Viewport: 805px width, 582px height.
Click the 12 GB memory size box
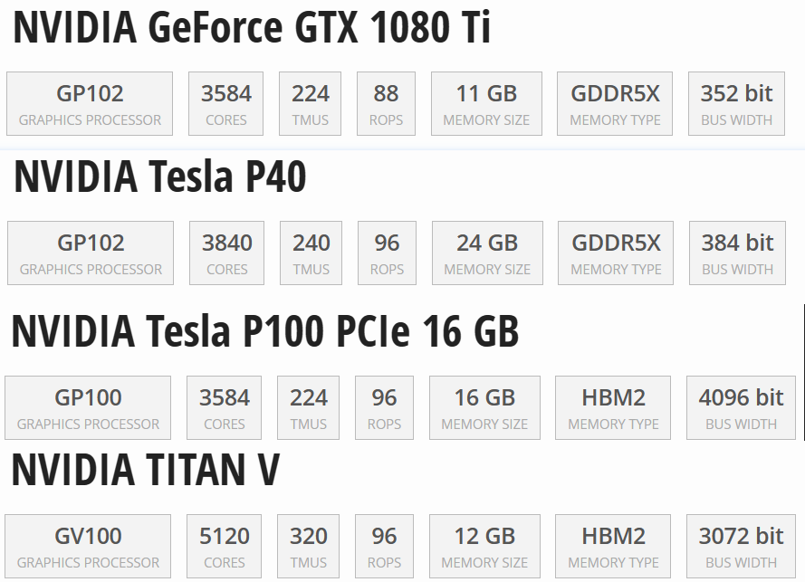484,547
